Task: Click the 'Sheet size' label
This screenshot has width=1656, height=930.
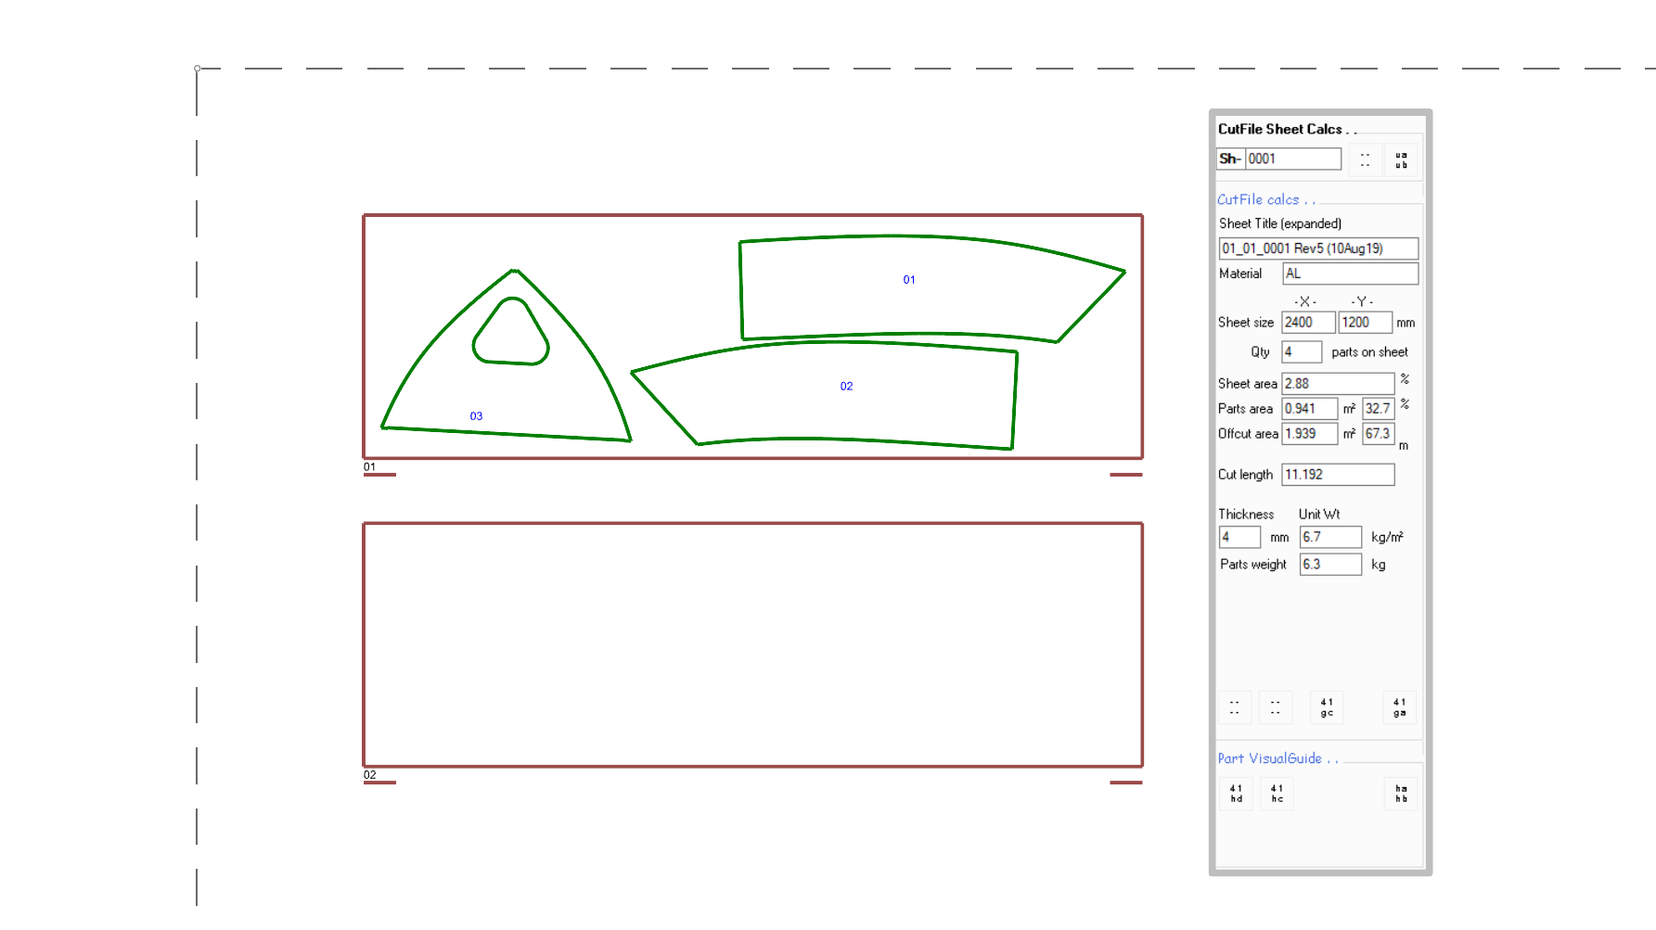Action: (x=1246, y=323)
